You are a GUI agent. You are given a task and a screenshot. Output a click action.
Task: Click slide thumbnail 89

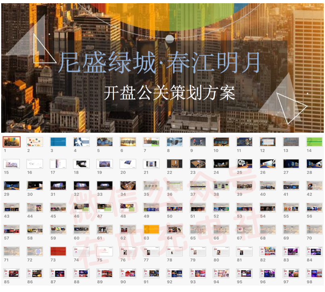[x=105, y=273]
